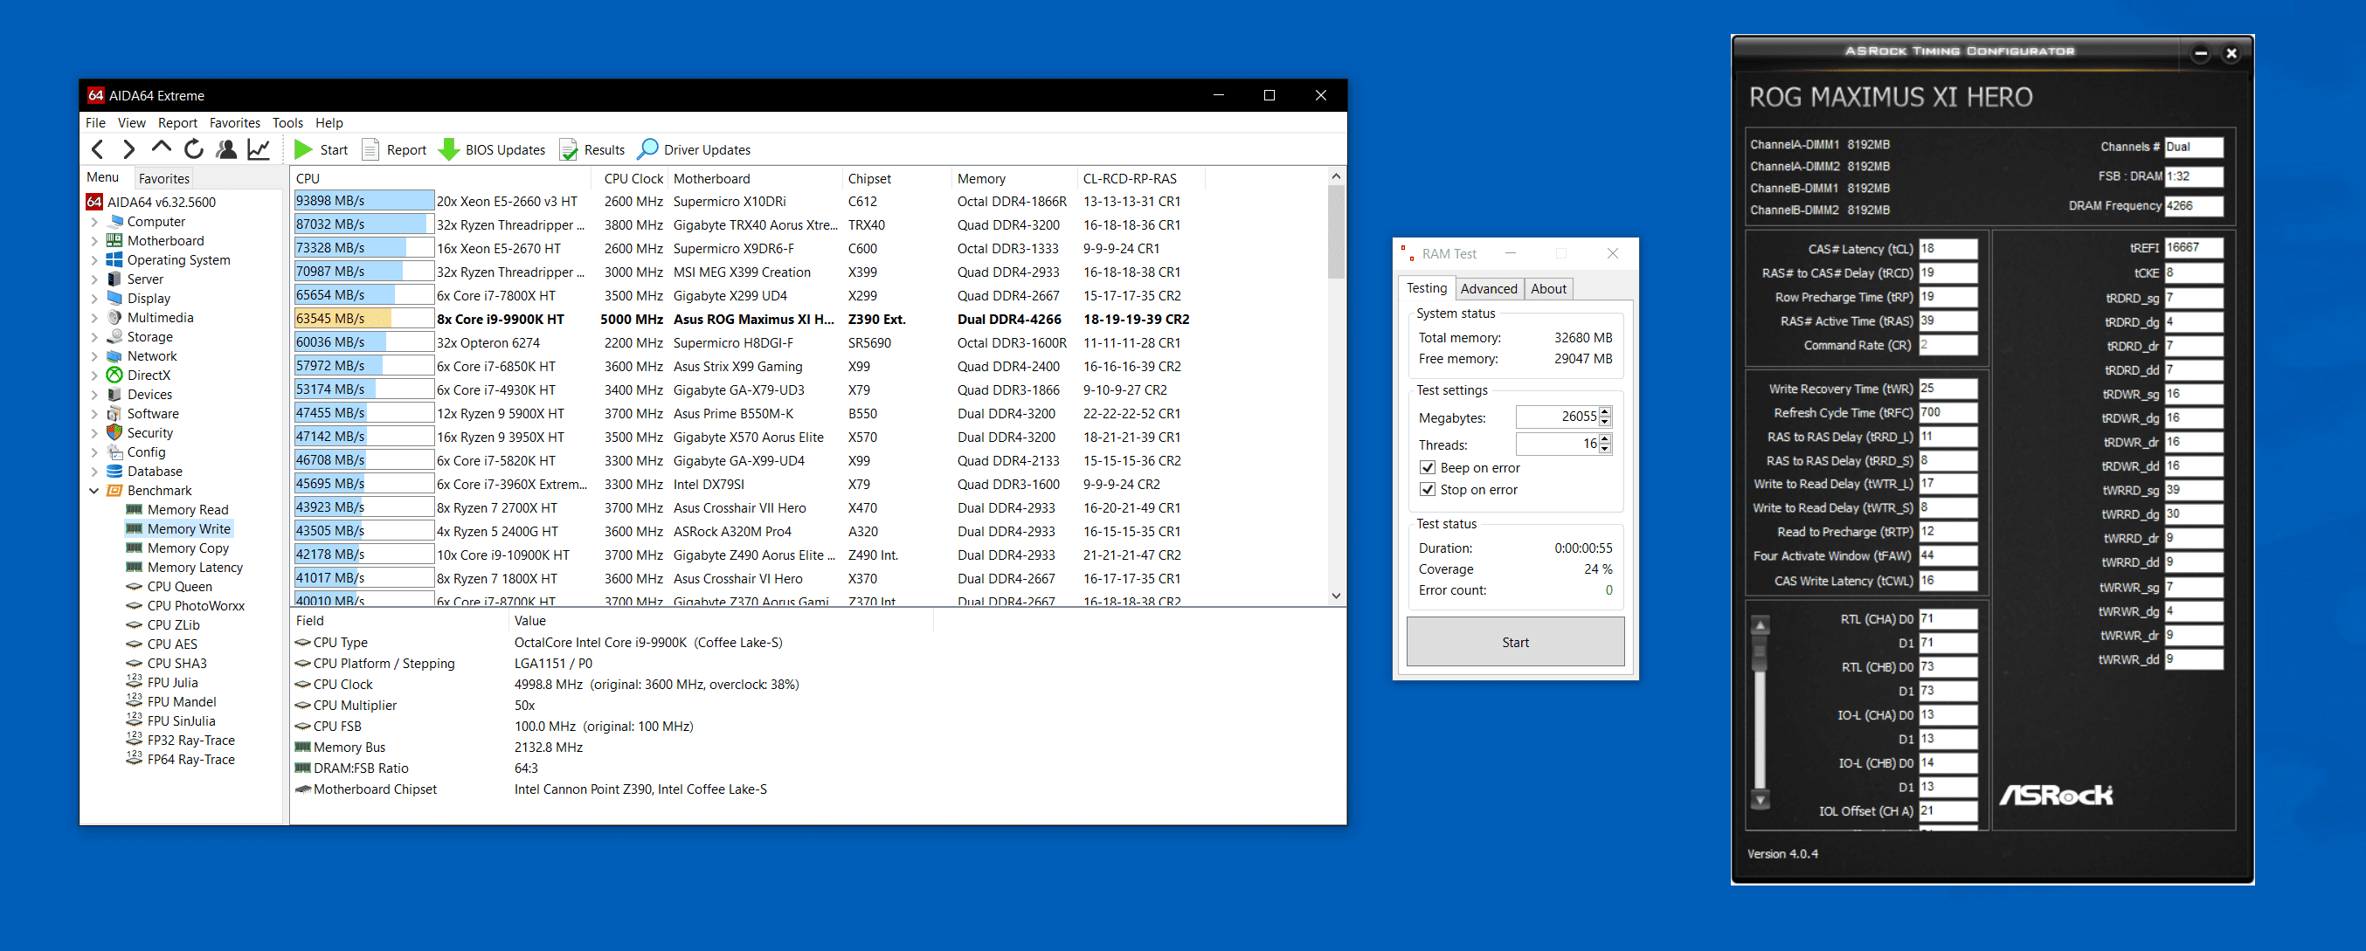
Task: Increase the Megabytes value with the up arrow
Action: (1605, 412)
